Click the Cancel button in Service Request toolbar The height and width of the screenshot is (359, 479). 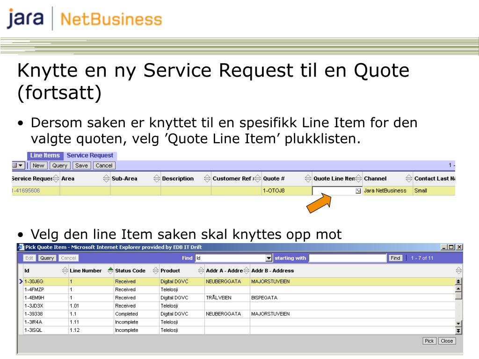coord(104,165)
